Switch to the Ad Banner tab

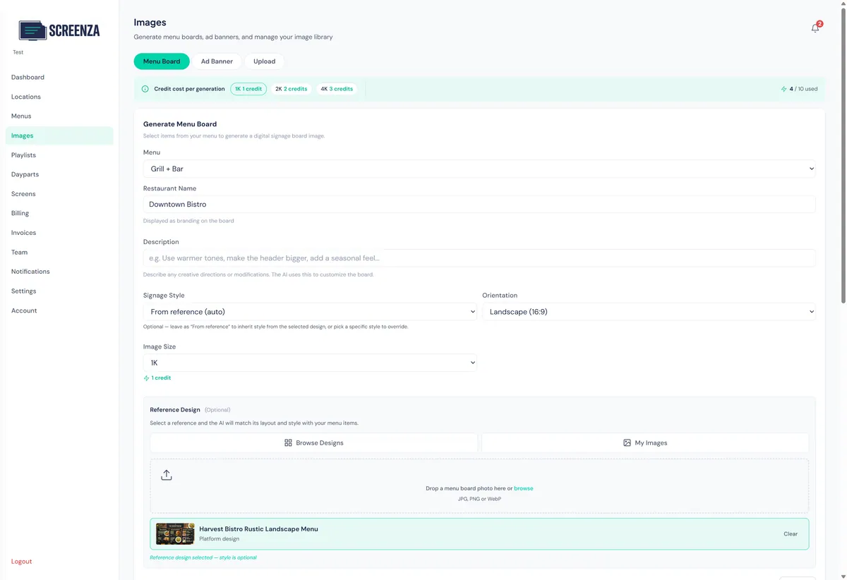[217, 61]
